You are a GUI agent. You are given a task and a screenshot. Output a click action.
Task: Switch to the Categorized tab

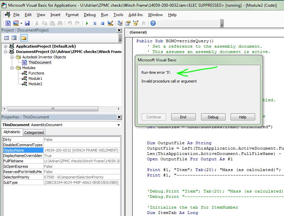tap(34, 132)
